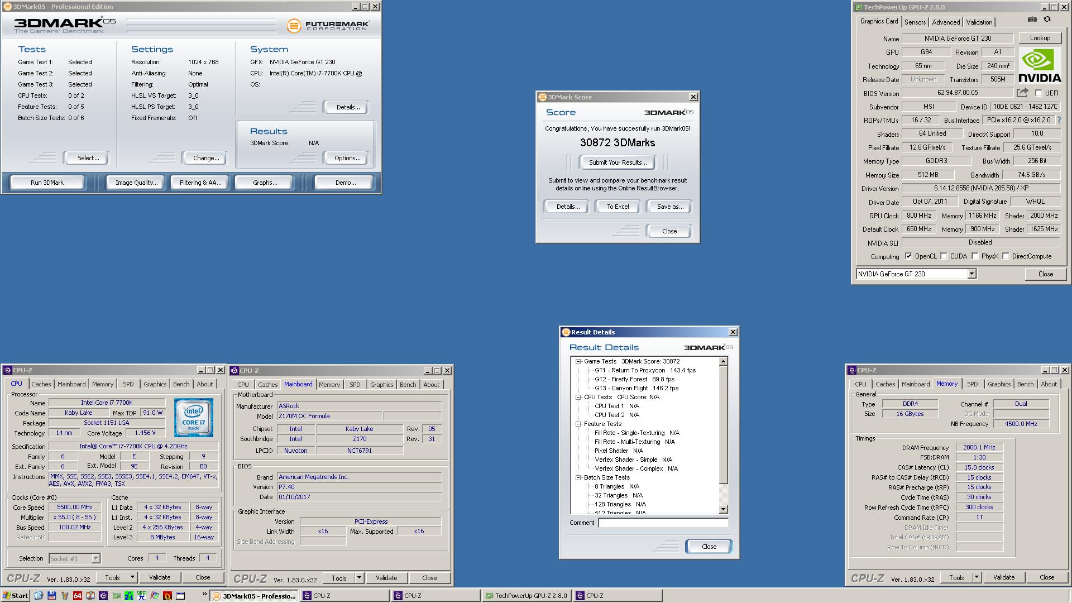Select GT2 - Firefly Forest result row

click(634, 379)
